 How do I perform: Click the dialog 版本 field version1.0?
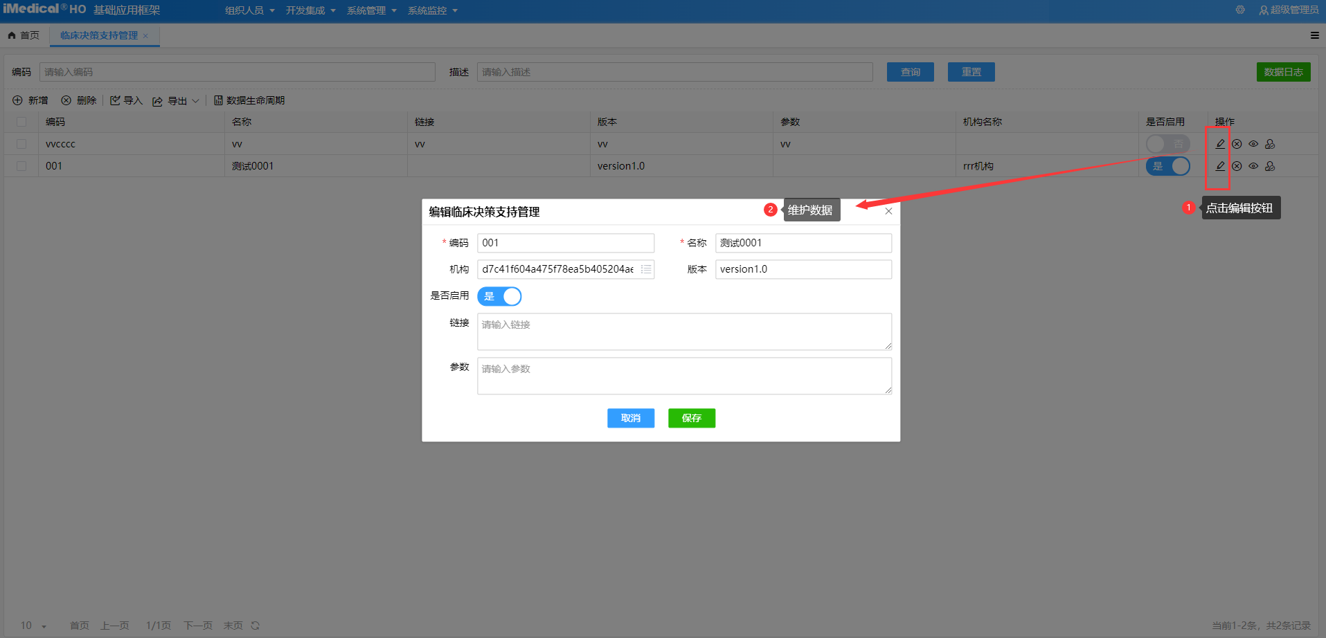[803, 269]
